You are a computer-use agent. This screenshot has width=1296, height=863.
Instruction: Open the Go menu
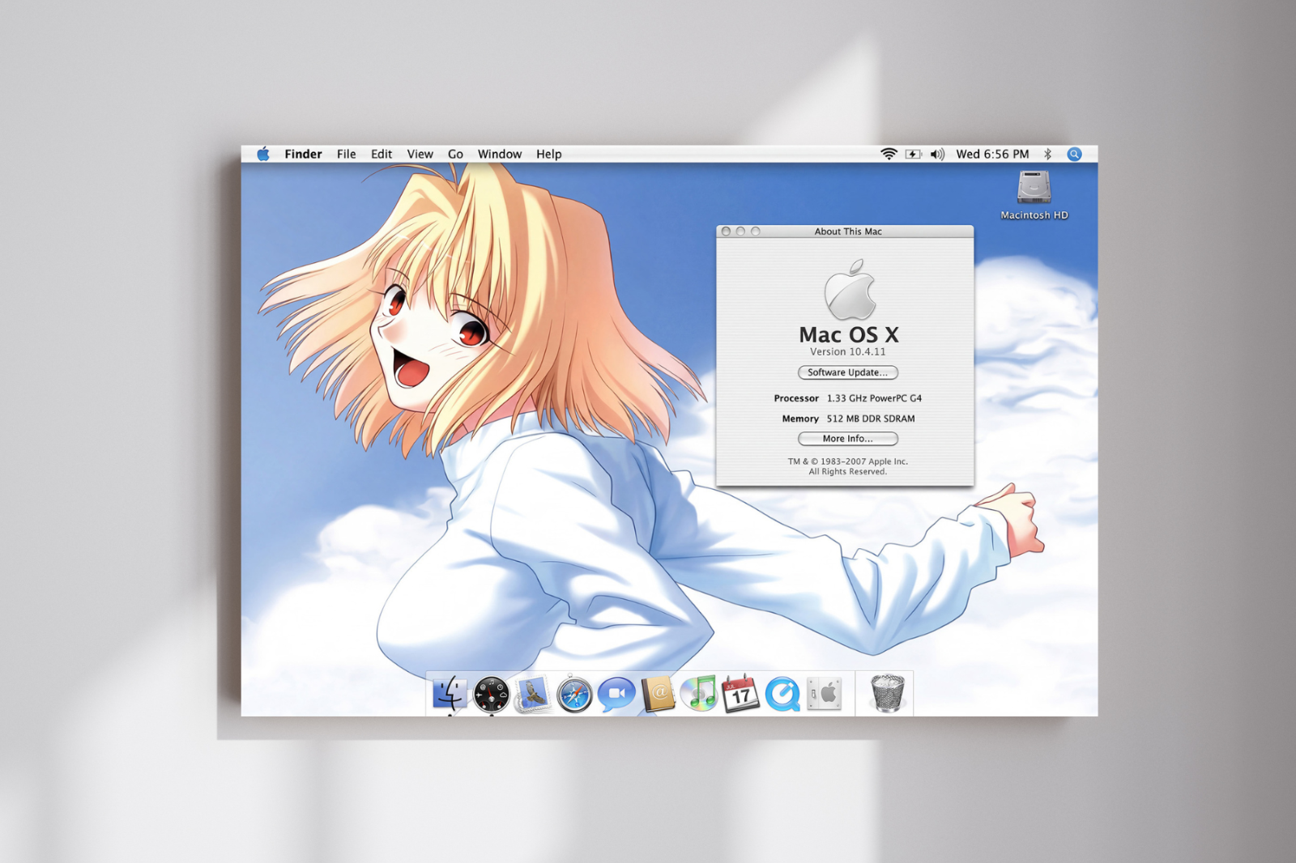(x=455, y=154)
